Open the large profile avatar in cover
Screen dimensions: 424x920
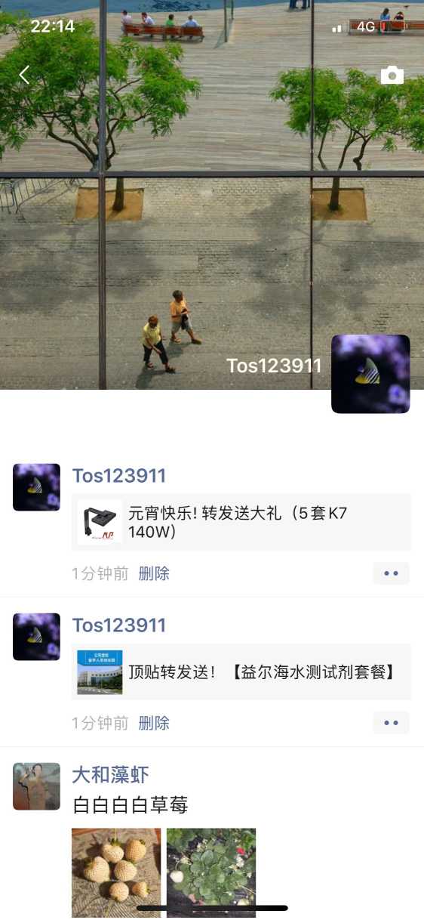coord(370,374)
